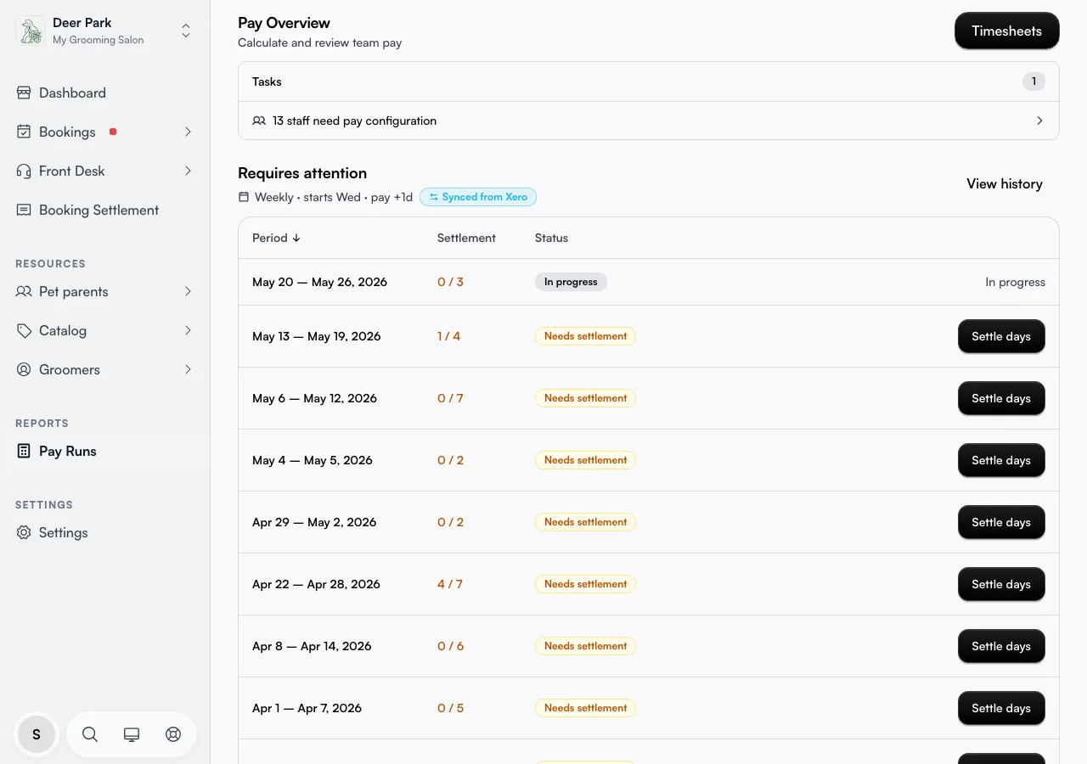The width and height of the screenshot is (1087, 764).
Task: Open Bookings in sidebar
Action: coord(104,132)
